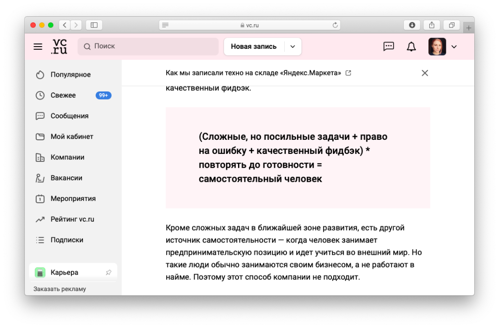499x328 pixels.
Task: Click the Новая запись button
Action: coord(254,47)
